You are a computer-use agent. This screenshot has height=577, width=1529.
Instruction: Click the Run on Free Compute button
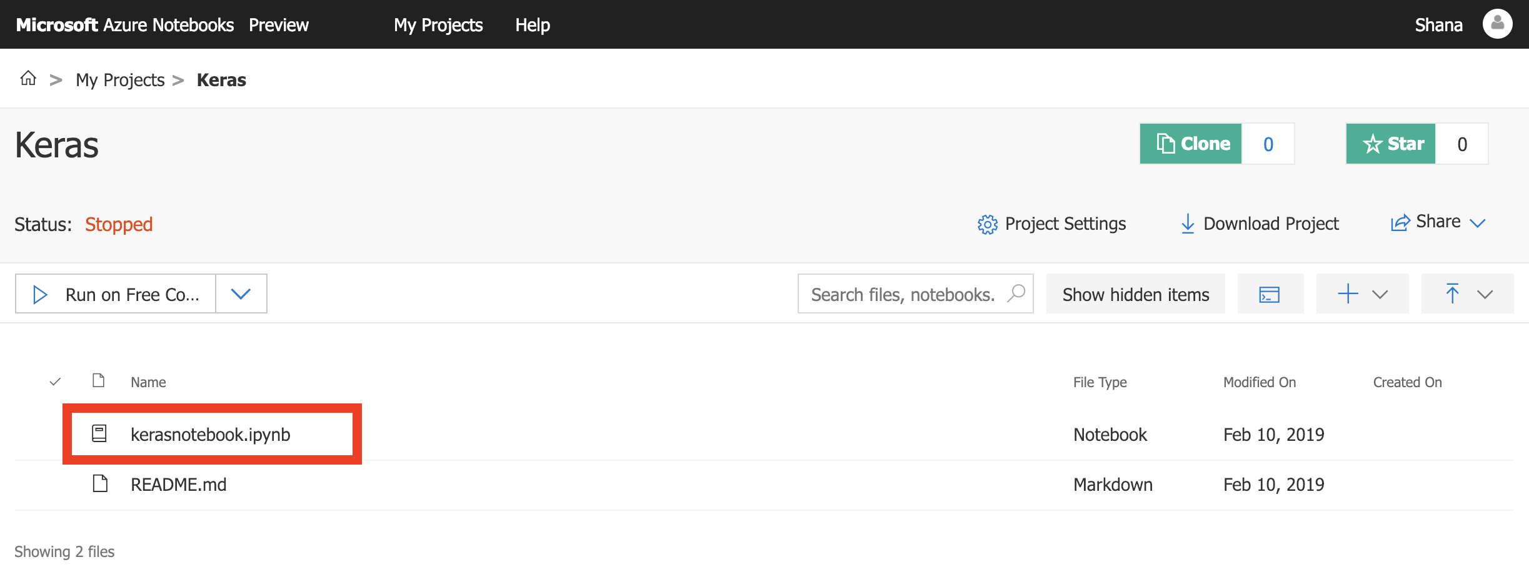[116, 293]
